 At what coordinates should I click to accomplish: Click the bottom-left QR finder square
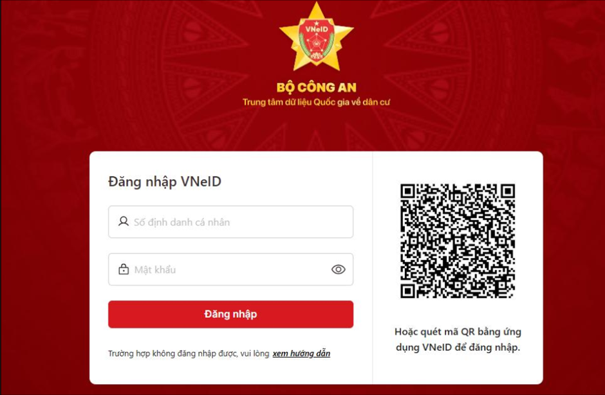click(x=408, y=291)
